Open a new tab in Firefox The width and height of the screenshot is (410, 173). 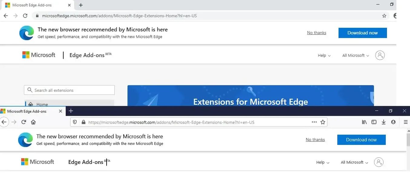pos(71,111)
